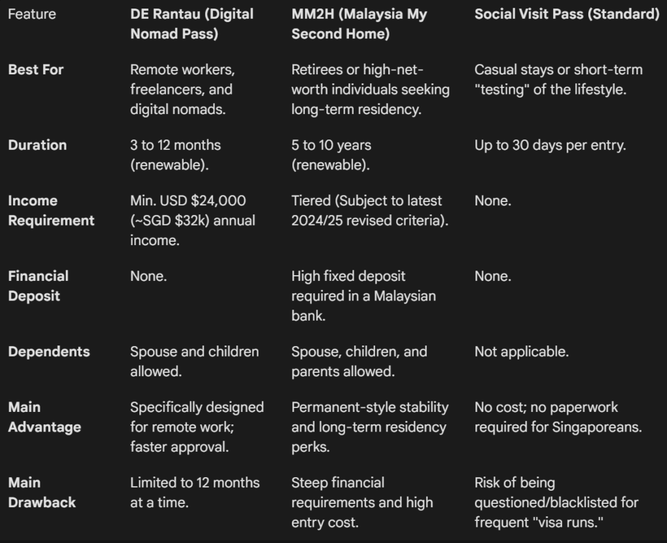Click the "Feature" column header
The width and height of the screenshot is (667, 543).
point(32,14)
